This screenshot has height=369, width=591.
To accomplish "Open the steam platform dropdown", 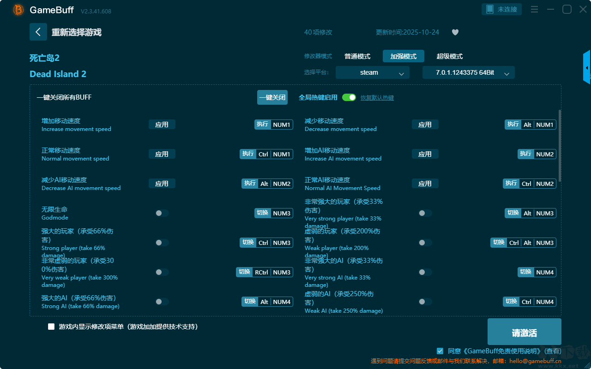I will [x=373, y=72].
